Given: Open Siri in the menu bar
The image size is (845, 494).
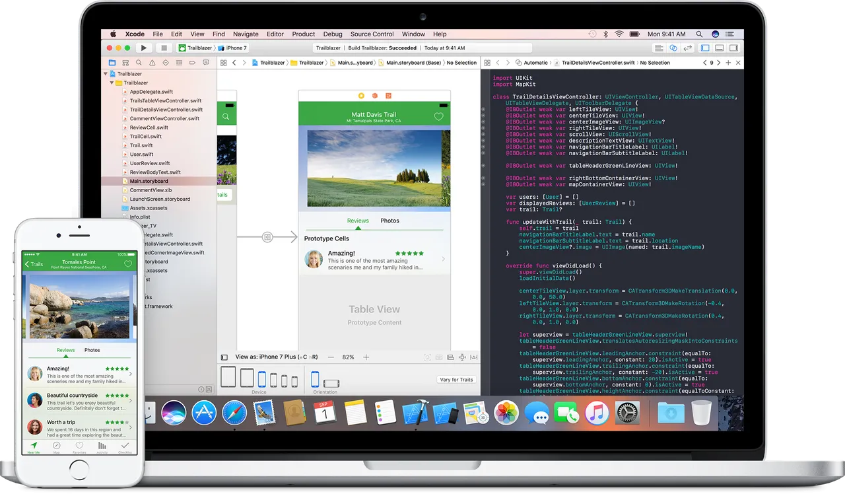Looking at the screenshot, I should pyautogui.click(x=716, y=34).
